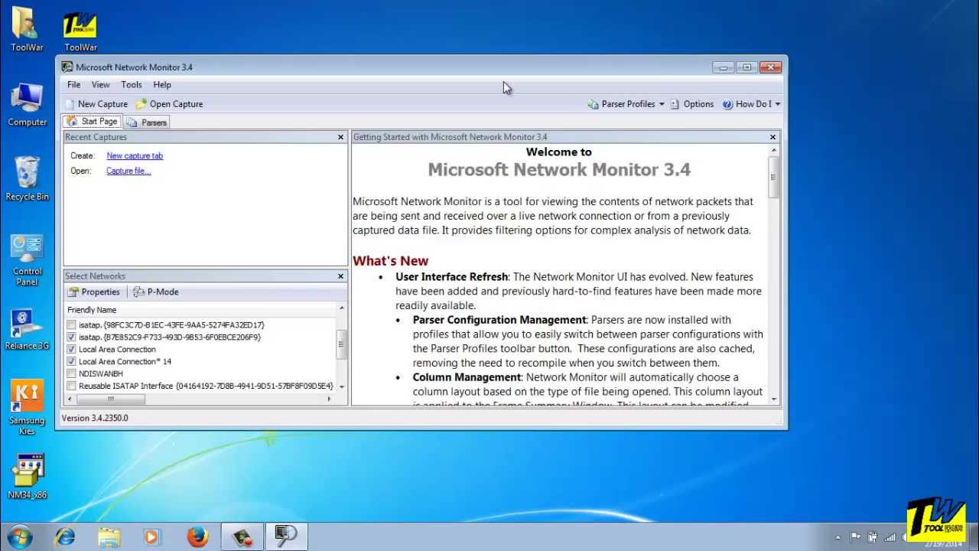The height and width of the screenshot is (551, 979).
Task: Check the NDISWANBH adapter checkbox
Action: pyautogui.click(x=71, y=374)
